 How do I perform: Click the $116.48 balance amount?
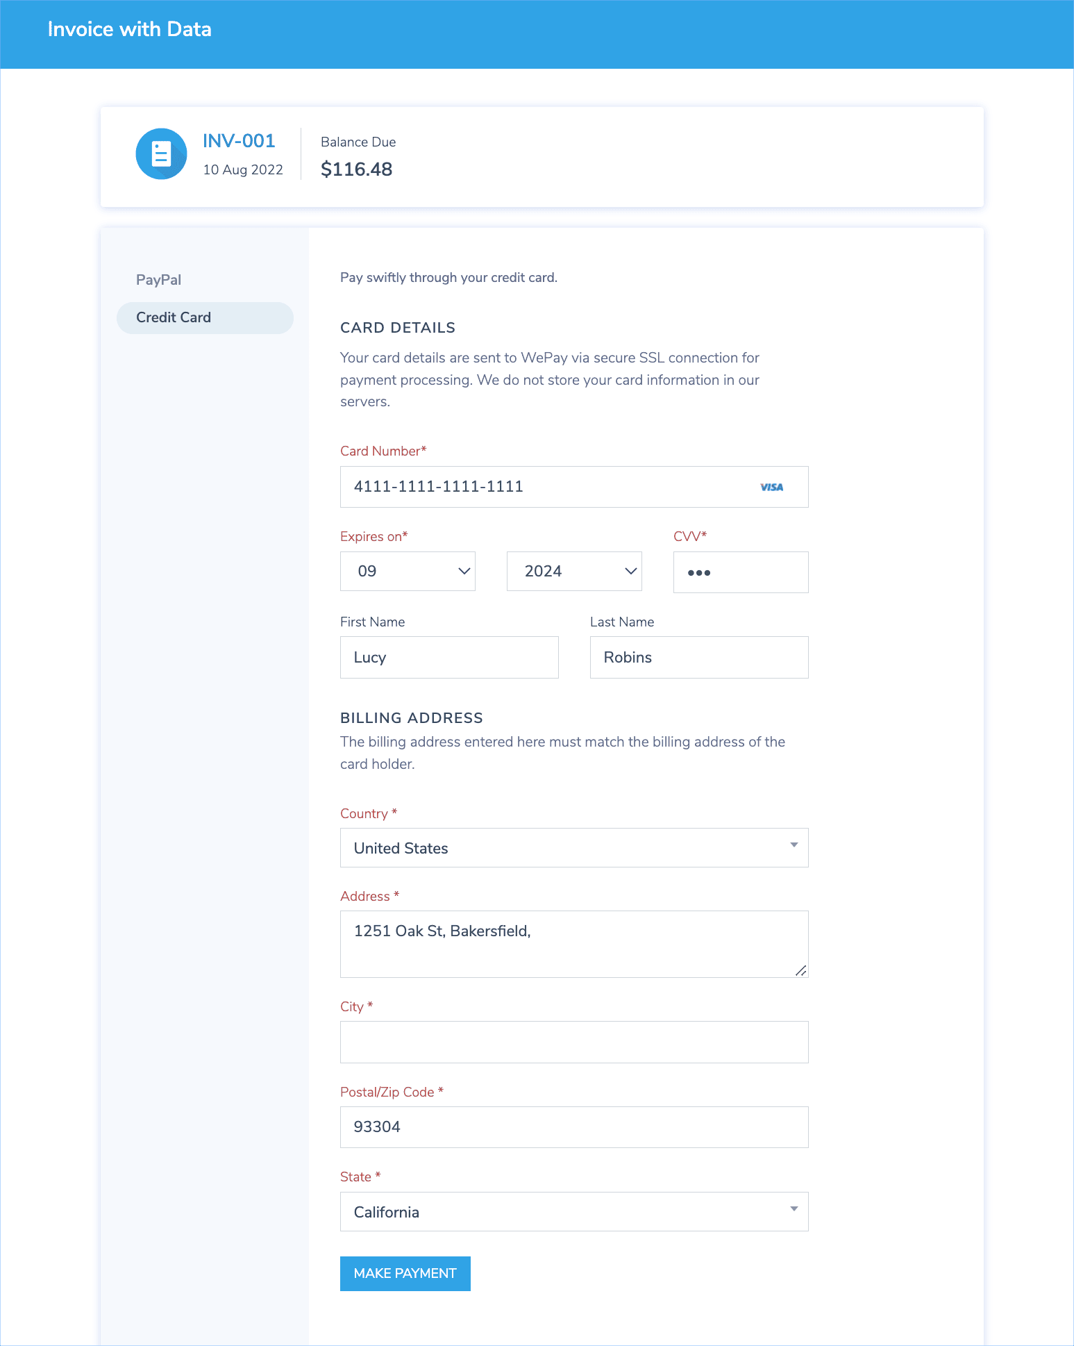click(356, 169)
